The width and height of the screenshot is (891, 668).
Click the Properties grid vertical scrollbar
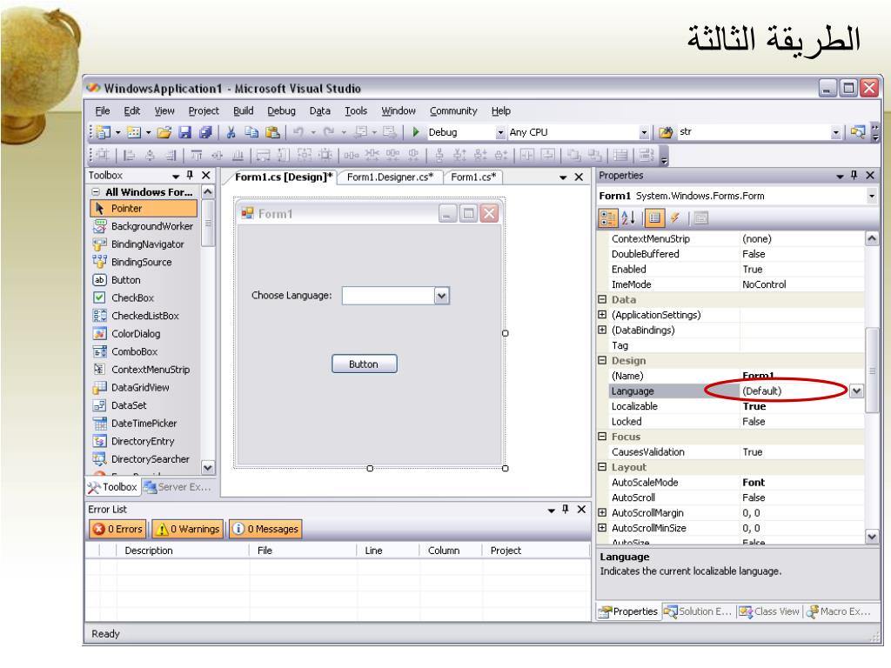click(x=872, y=371)
